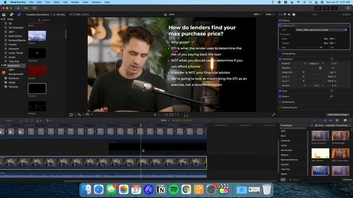Open Notion from the Dock
This screenshot has width=353, height=198.
[x=161, y=189]
